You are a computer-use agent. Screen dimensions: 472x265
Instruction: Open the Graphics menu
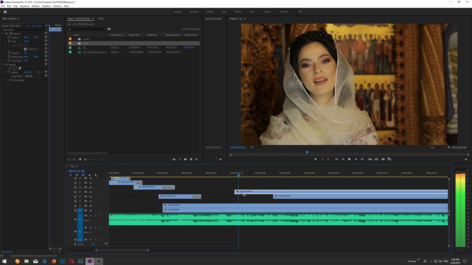pyautogui.click(x=46, y=6)
